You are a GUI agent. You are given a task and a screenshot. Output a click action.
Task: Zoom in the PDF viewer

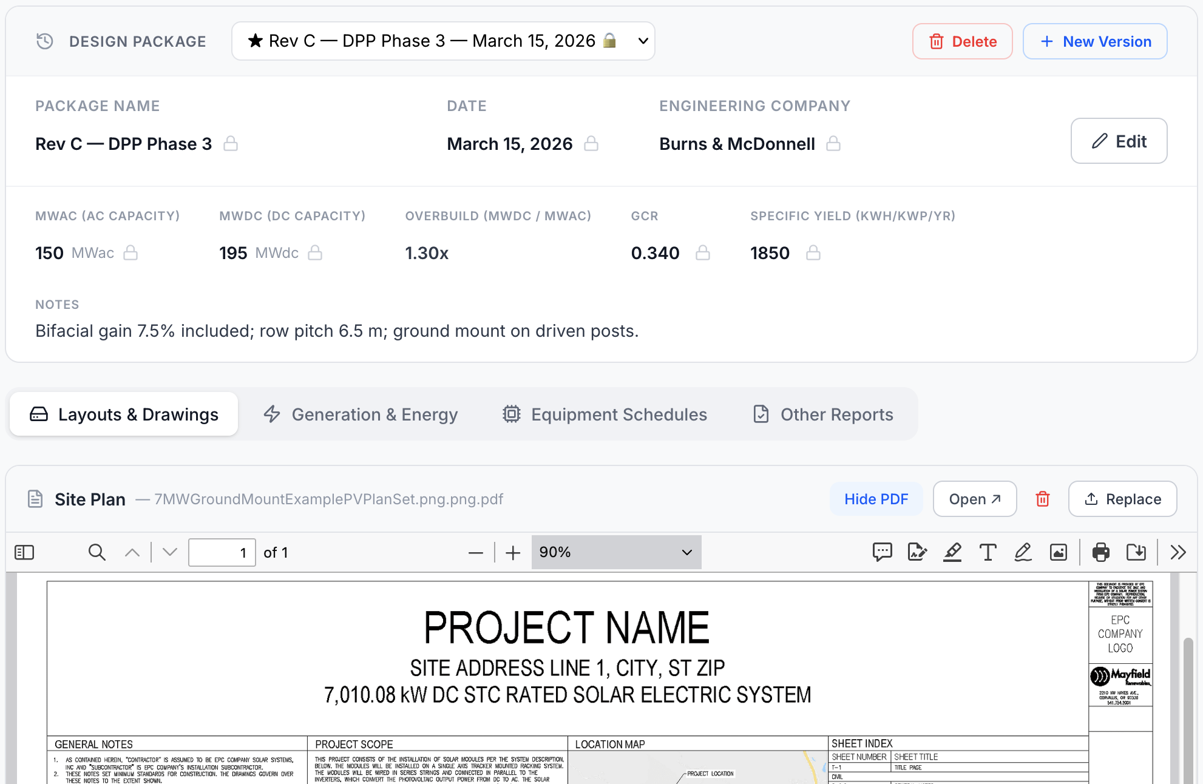(x=513, y=553)
